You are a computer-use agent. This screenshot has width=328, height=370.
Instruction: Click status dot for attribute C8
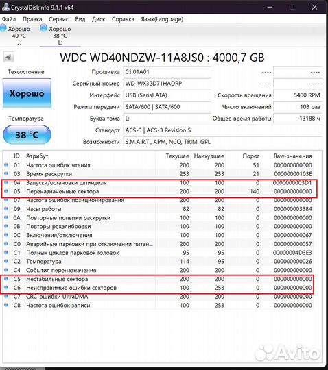pos(6,305)
